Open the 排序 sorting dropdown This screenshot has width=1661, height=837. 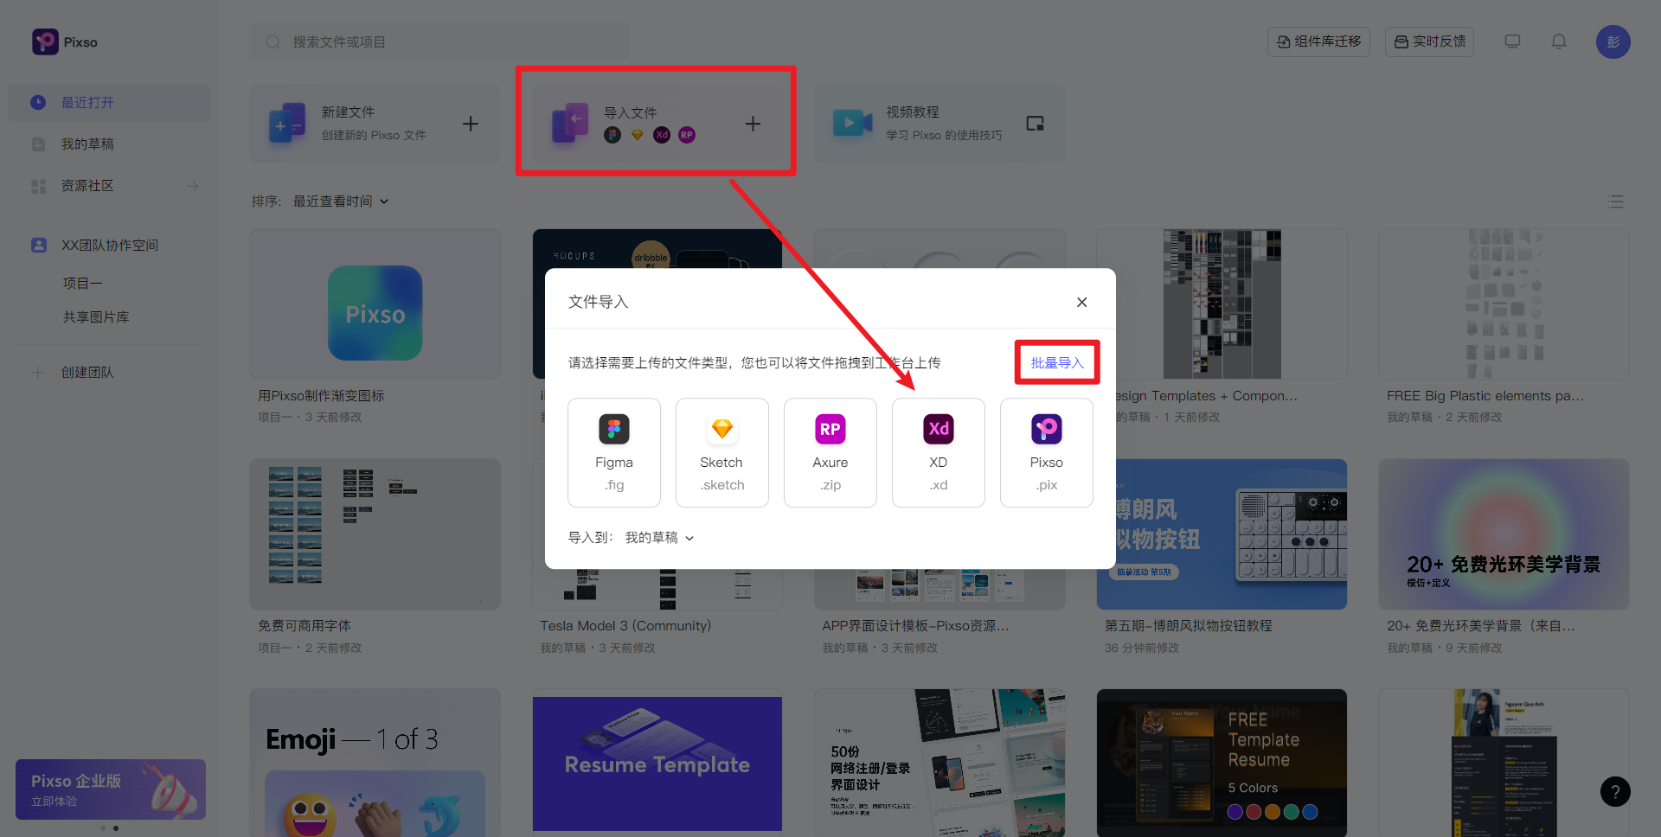(x=340, y=201)
